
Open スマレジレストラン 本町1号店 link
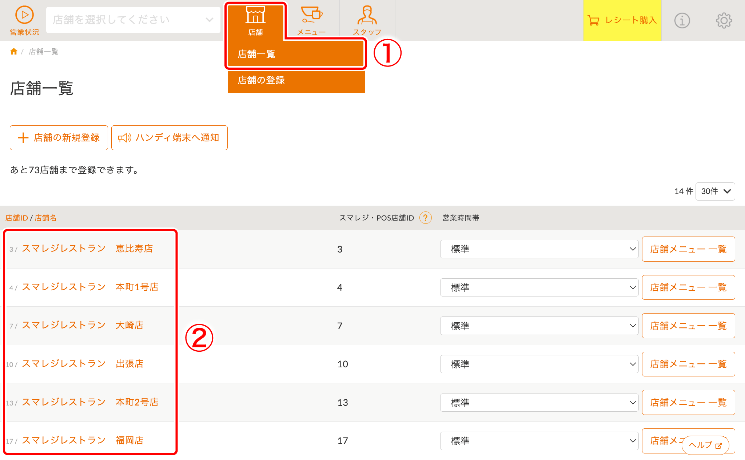click(90, 287)
